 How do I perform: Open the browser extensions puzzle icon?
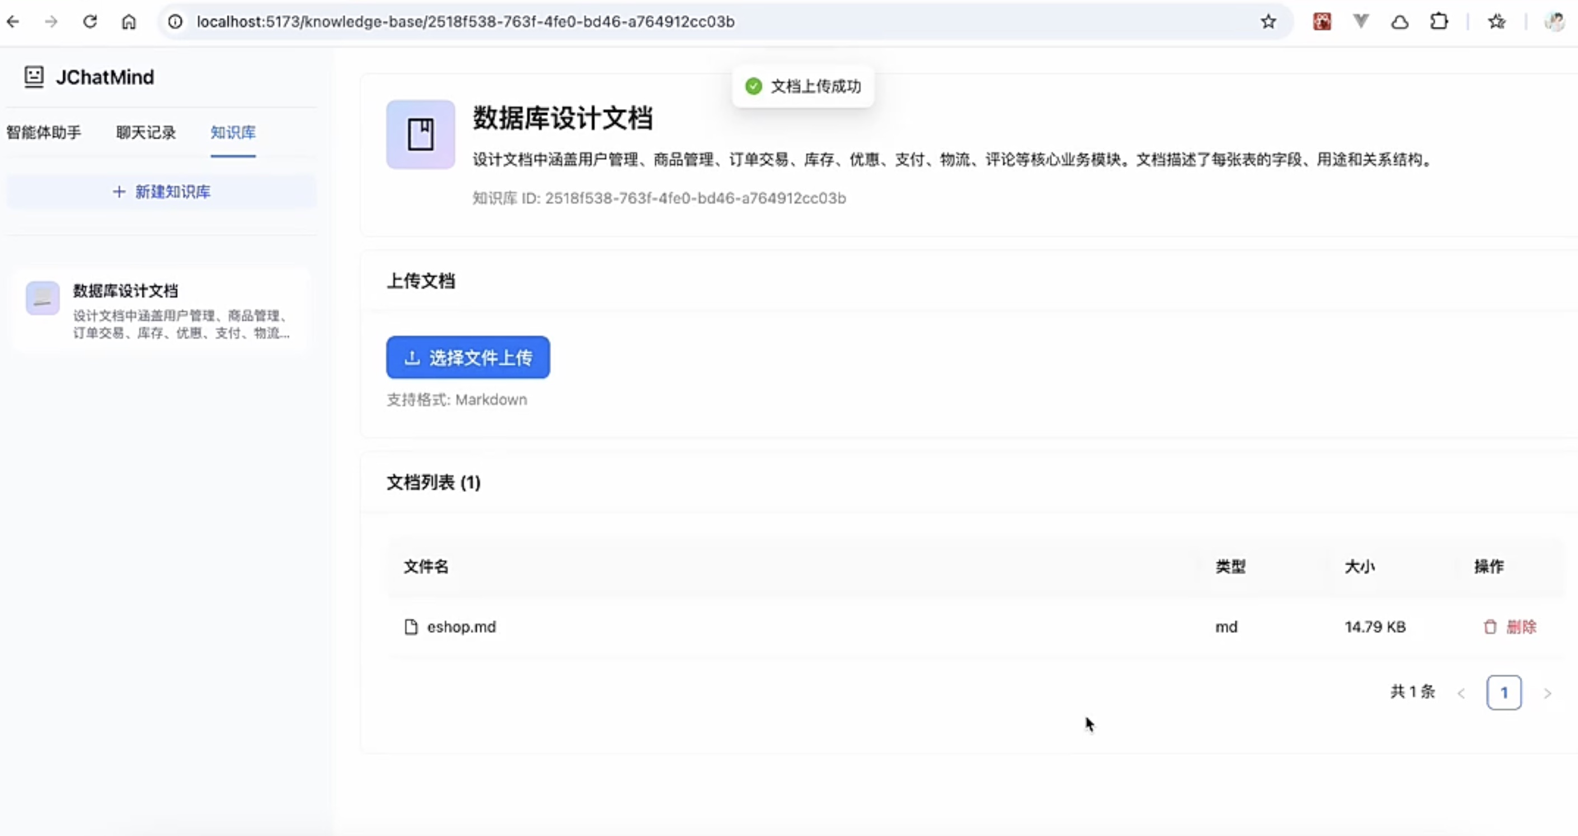click(1439, 22)
